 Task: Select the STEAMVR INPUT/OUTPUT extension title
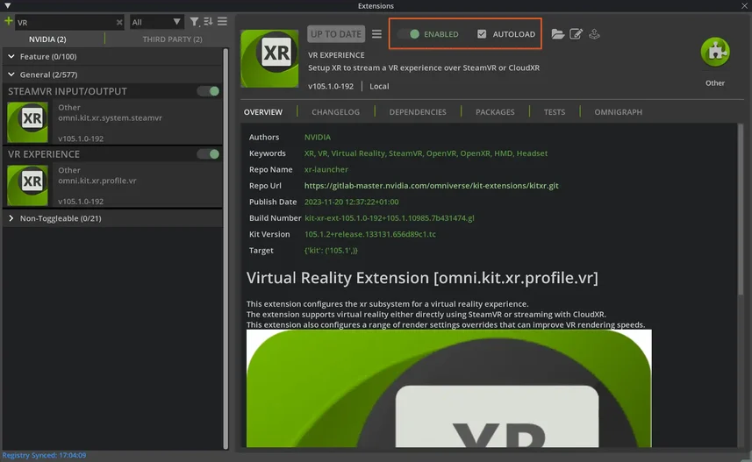(68, 91)
